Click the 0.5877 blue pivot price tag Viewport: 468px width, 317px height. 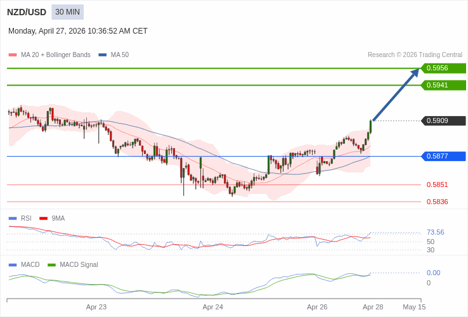click(443, 156)
